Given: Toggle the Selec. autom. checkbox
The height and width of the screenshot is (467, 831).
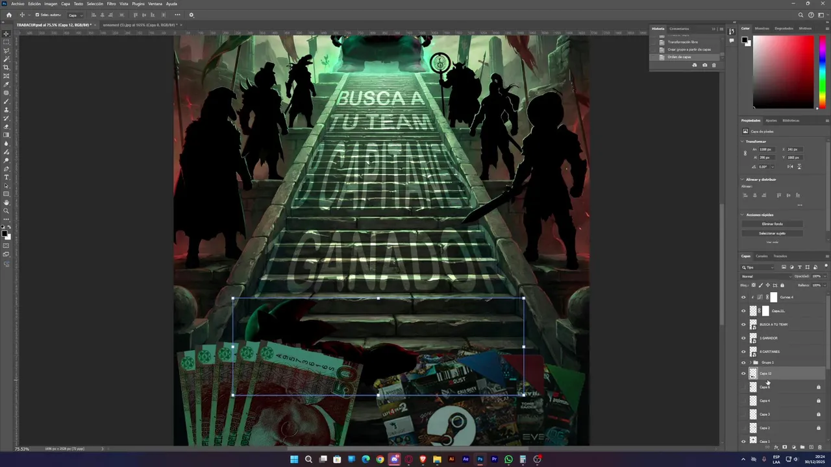Looking at the screenshot, I should pyautogui.click(x=37, y=15).
